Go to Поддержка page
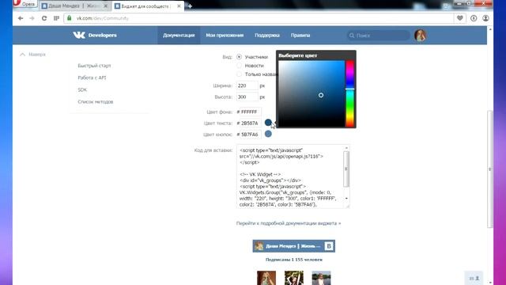506x285 pixels. tap(267, 35)
